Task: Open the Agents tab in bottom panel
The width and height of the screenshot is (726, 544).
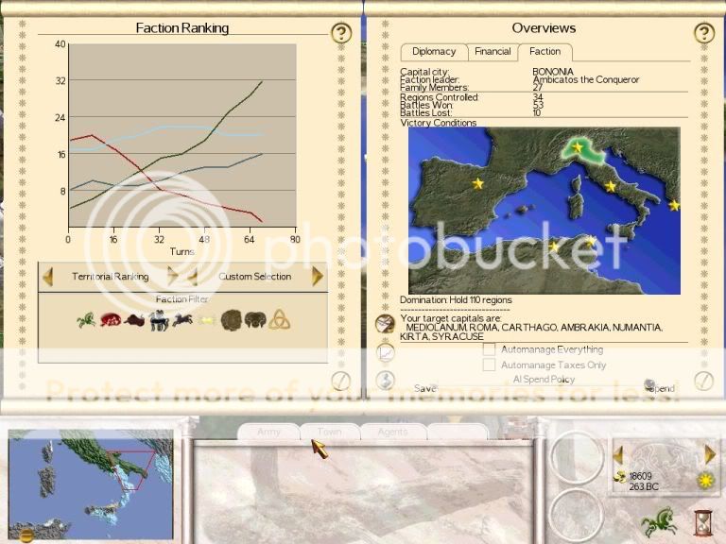Action: click(x=391, y=432)
